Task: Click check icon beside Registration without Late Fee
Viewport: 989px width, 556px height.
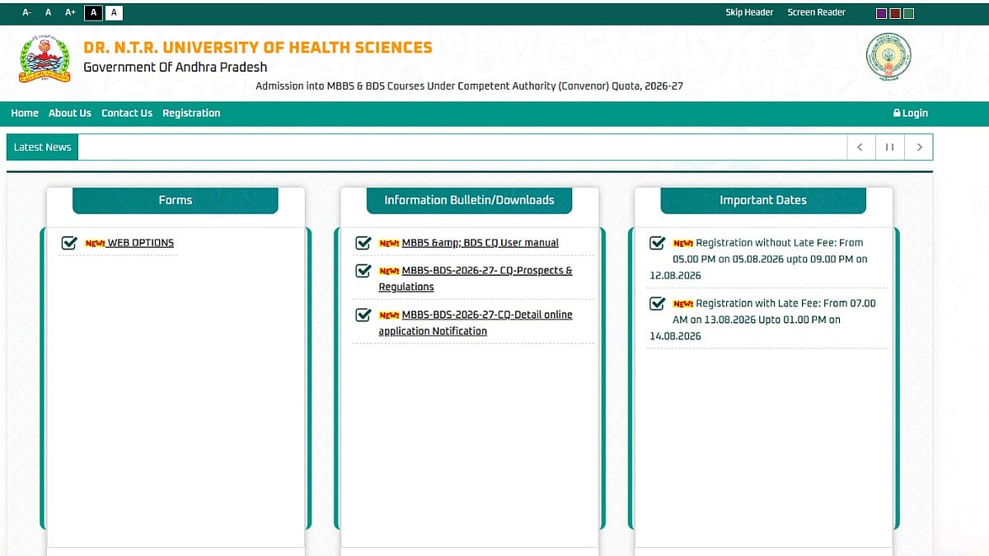Action: (x=657, y=243)
